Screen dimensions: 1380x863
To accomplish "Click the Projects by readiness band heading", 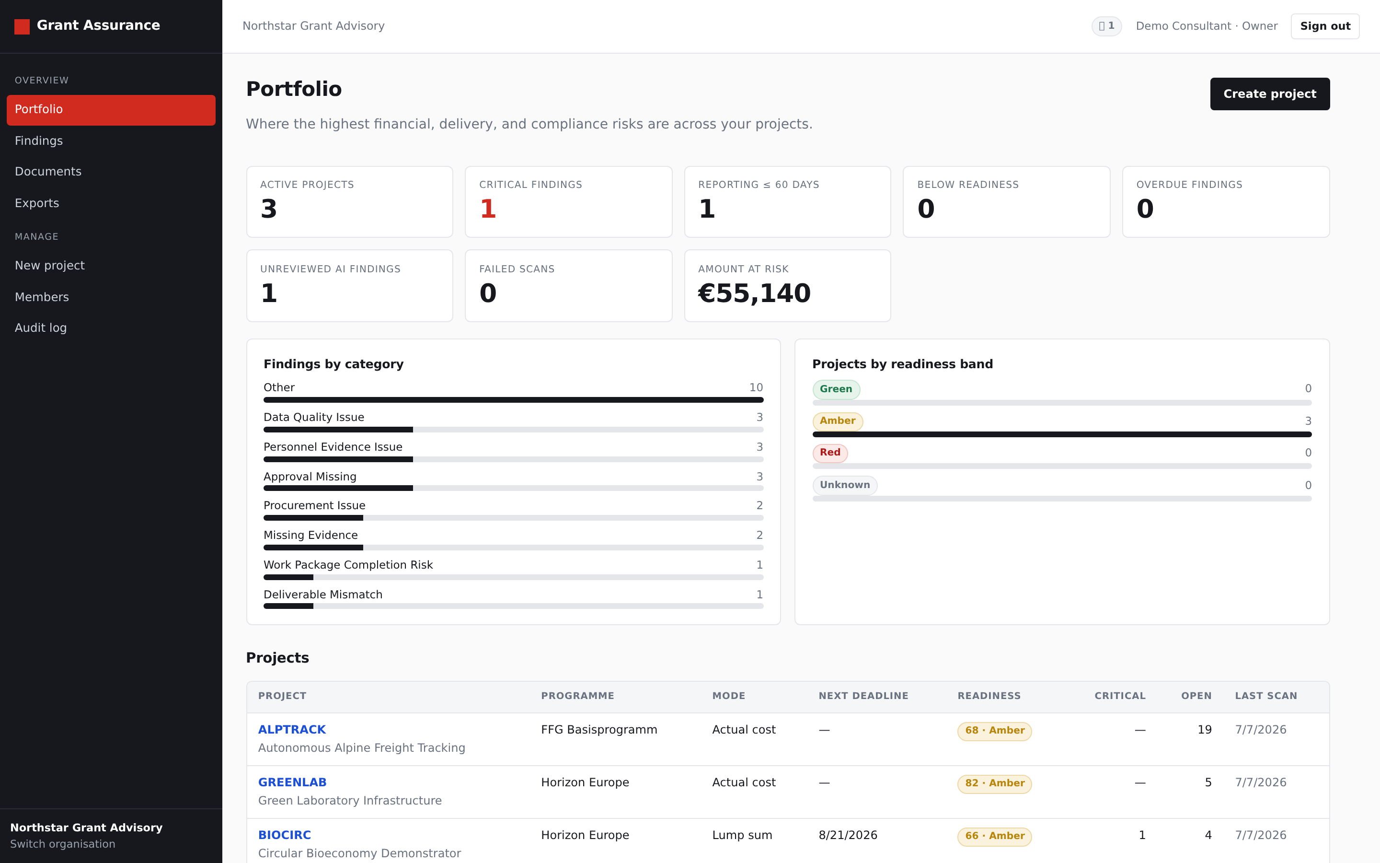I will (x=902, y=364).
